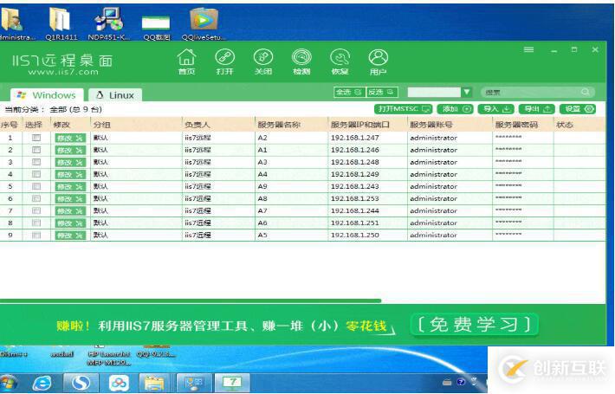615x394 pixels.
Task: Switch to IIS7 remote desktop taskbar item
Action: (x=233, y=383)
